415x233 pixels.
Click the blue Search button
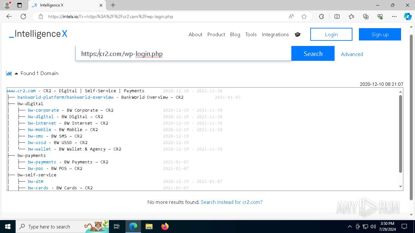pos(313,53)
